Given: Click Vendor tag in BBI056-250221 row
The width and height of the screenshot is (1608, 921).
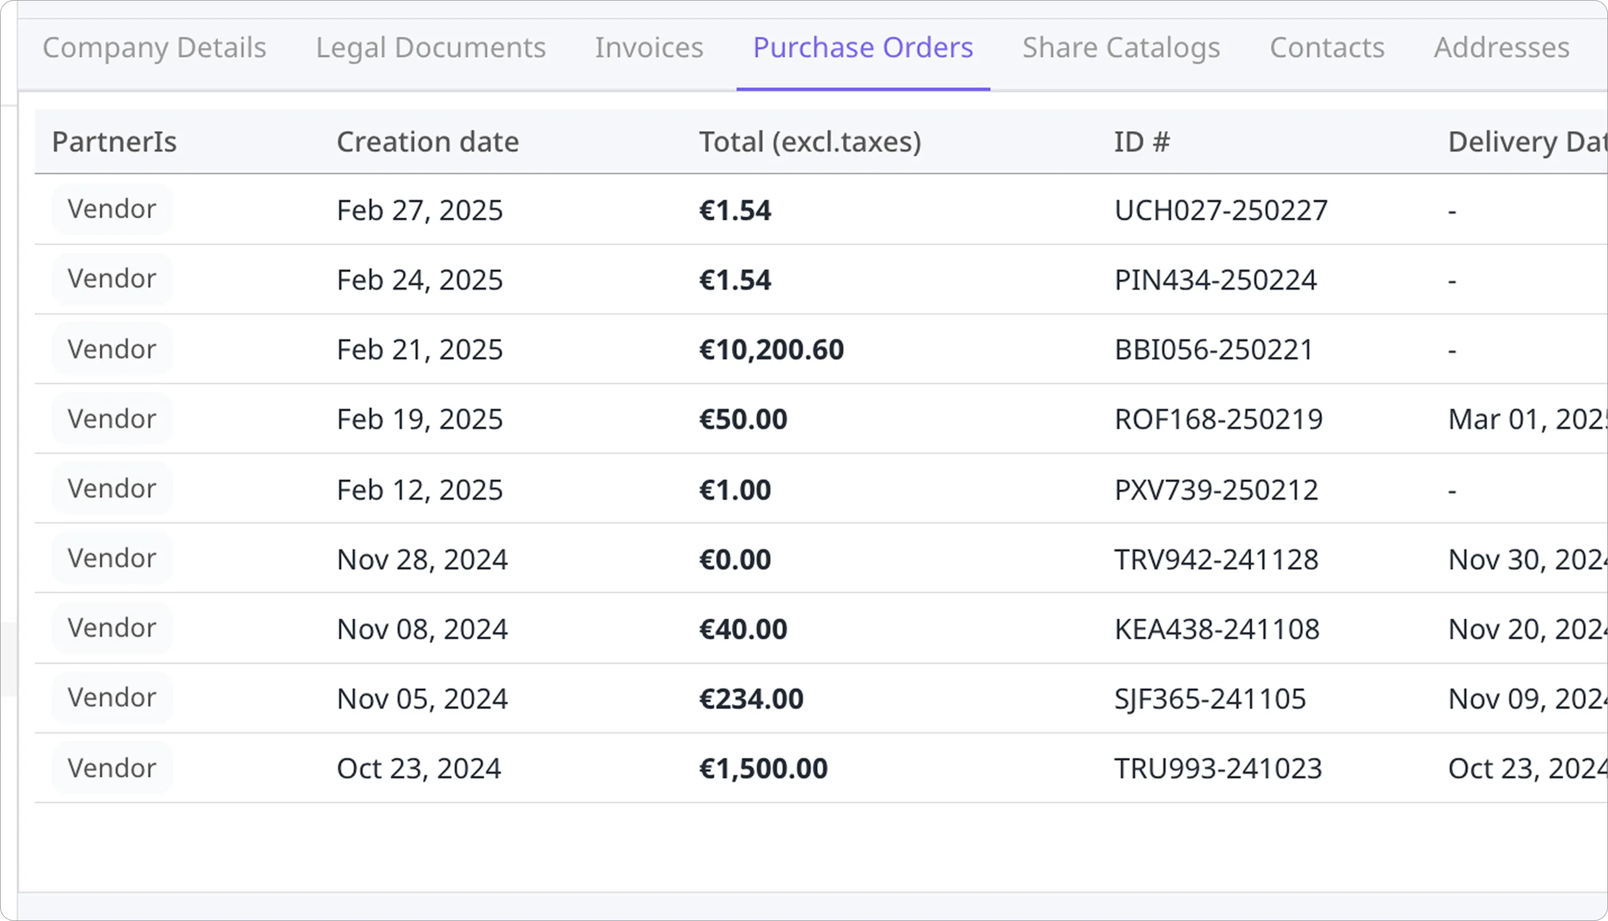Looking at the screenshot, I should point(112,349).
